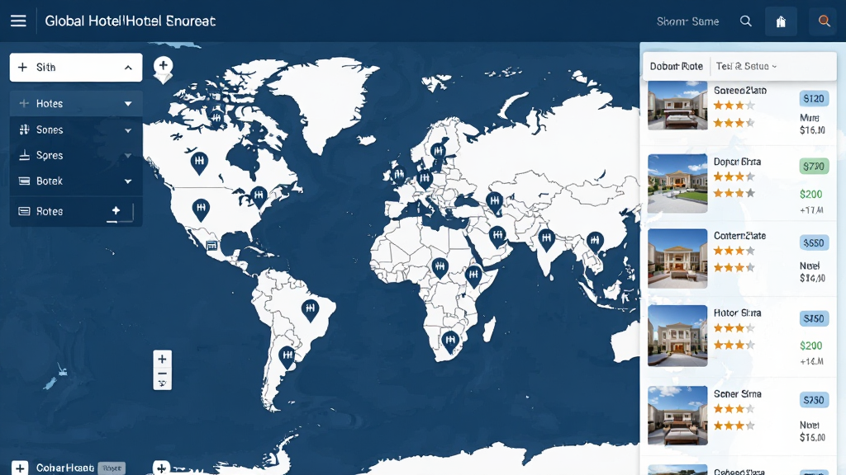Click the plus icon beside Sith
Image resolution: width=846 pixels, height=475 pixels.
(22, 68)
